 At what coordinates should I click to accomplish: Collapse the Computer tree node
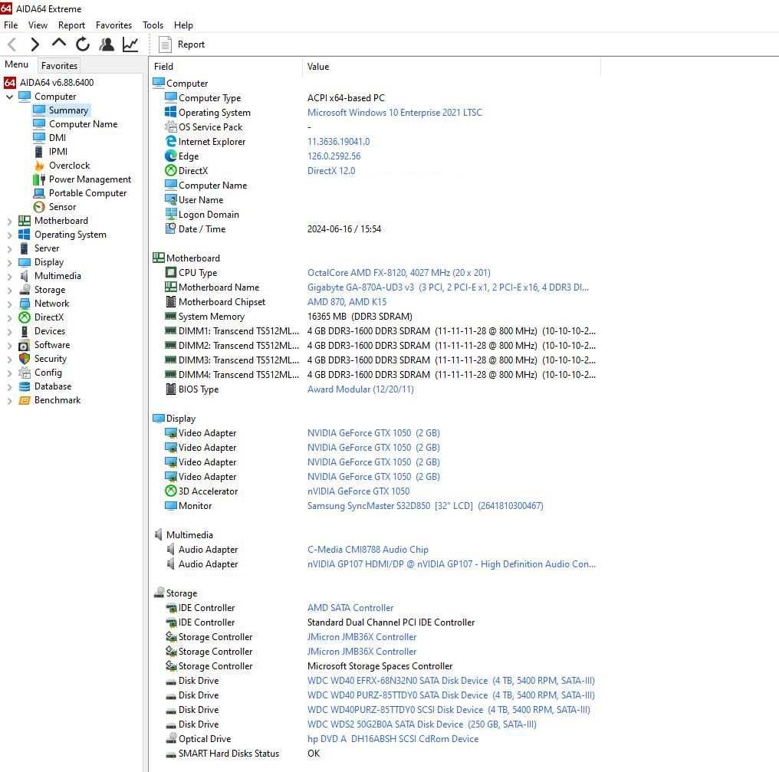point(9,97)
